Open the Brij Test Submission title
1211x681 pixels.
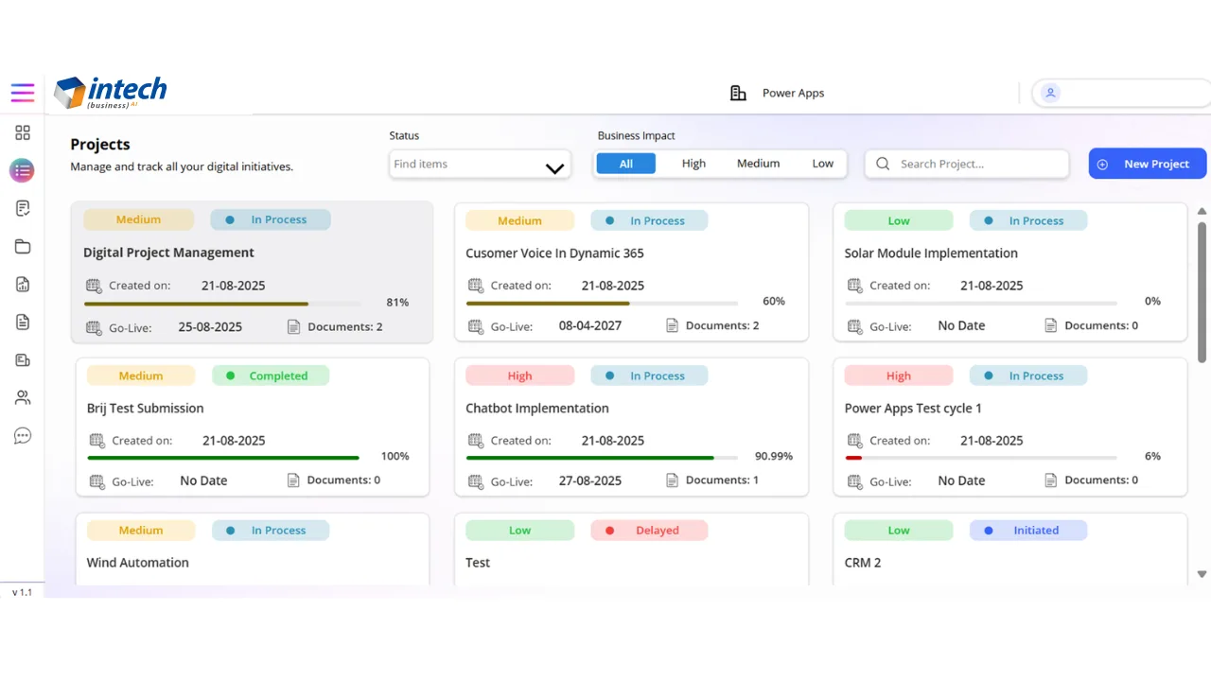tap(145, 409)
